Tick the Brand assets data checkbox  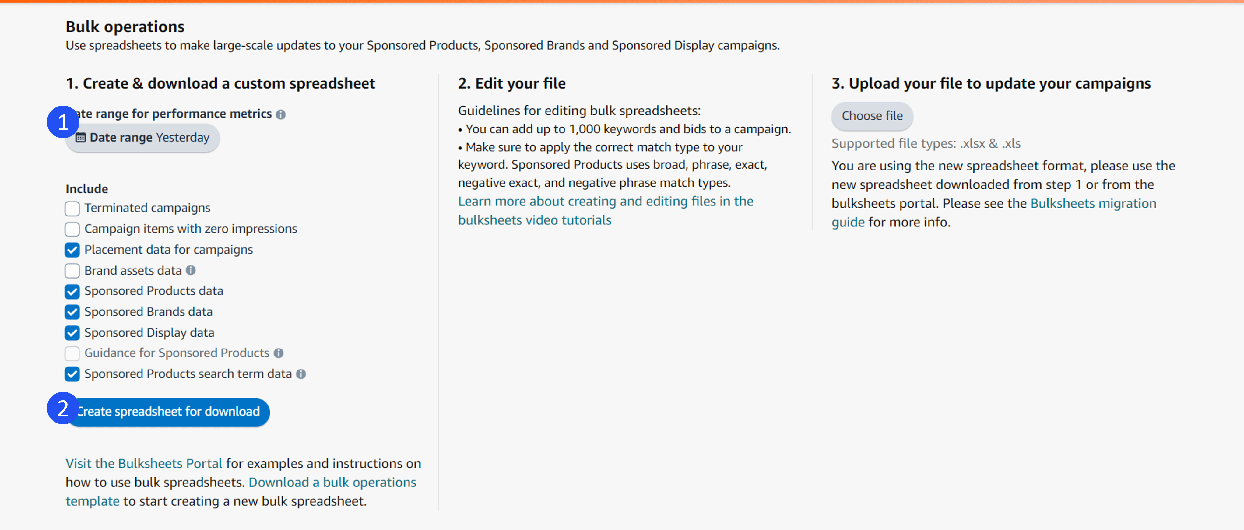click(x=72, y=271)
